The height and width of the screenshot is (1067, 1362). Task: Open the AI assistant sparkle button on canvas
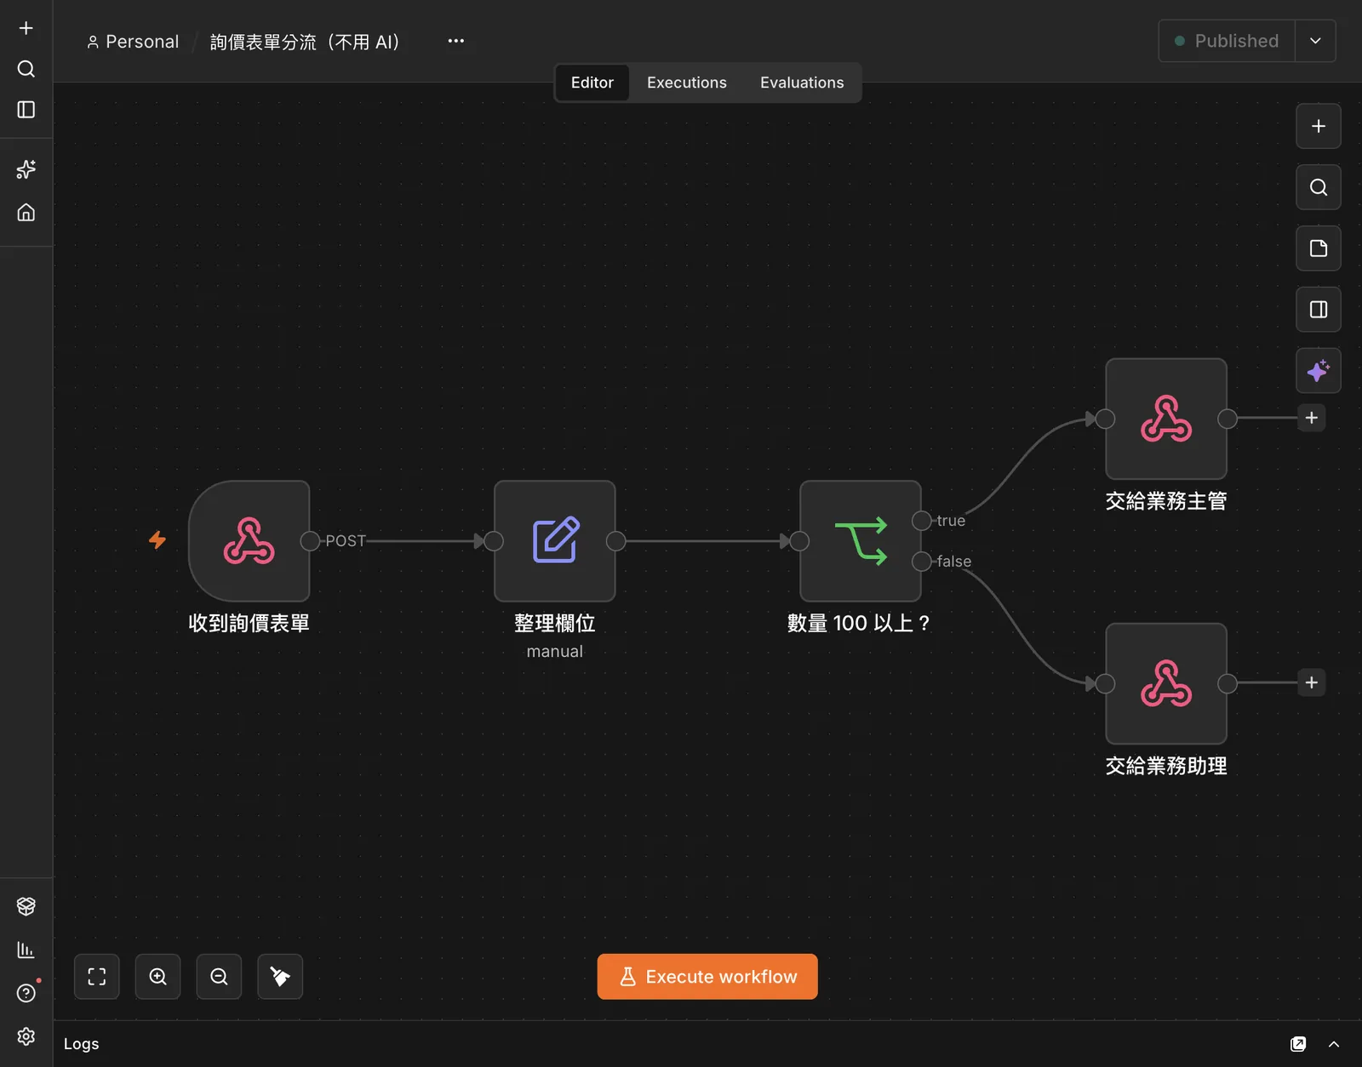pos(1319,371)
